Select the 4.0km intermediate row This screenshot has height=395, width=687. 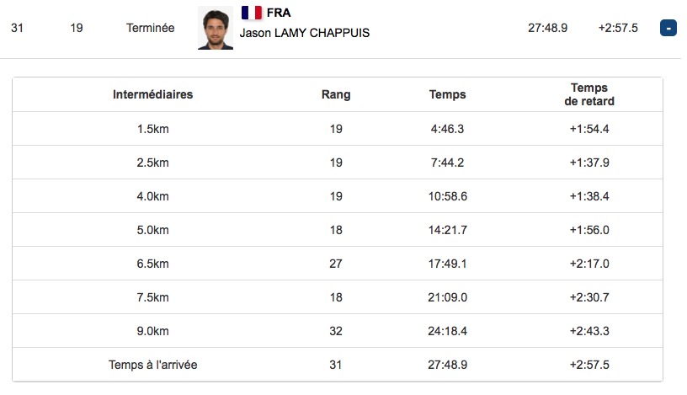tap(338, 196)
